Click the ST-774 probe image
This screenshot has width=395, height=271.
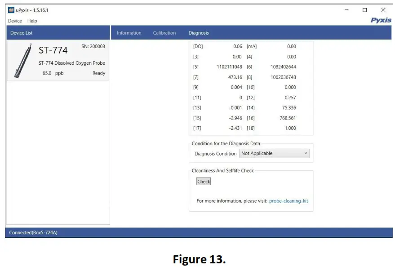pyautogui.click(x=23, y=61)
